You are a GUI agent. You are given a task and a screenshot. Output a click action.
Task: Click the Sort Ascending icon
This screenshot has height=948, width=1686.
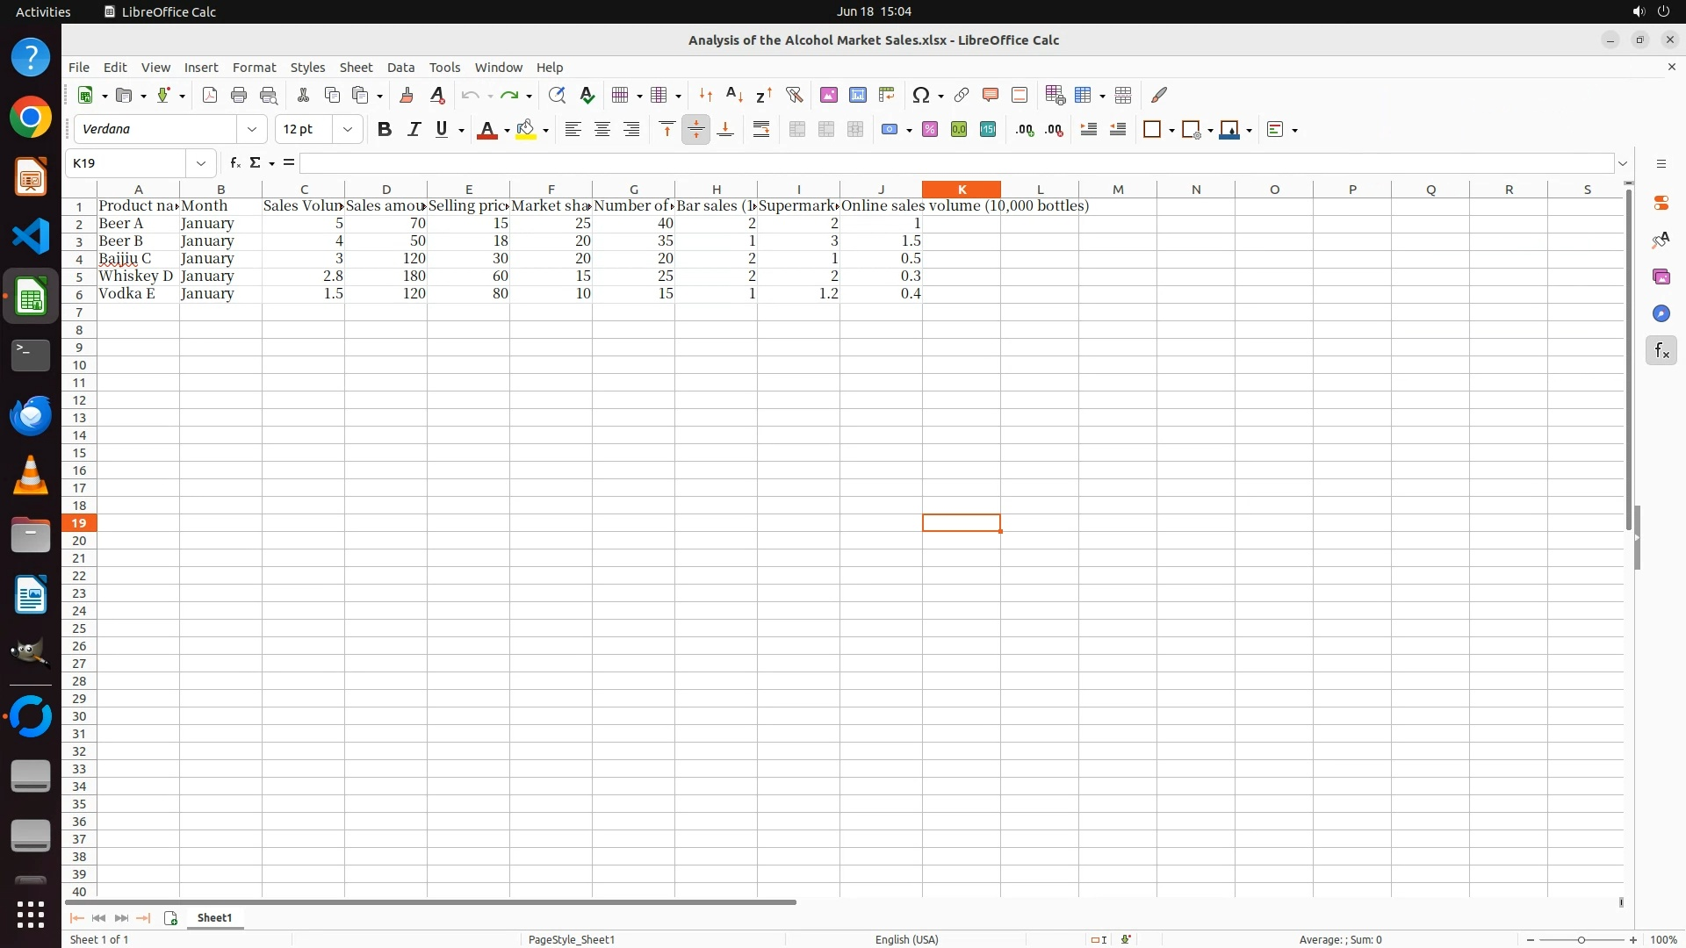[735, 95]
